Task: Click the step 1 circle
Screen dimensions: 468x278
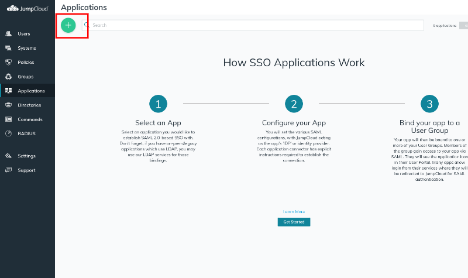Action: [158, 104]
